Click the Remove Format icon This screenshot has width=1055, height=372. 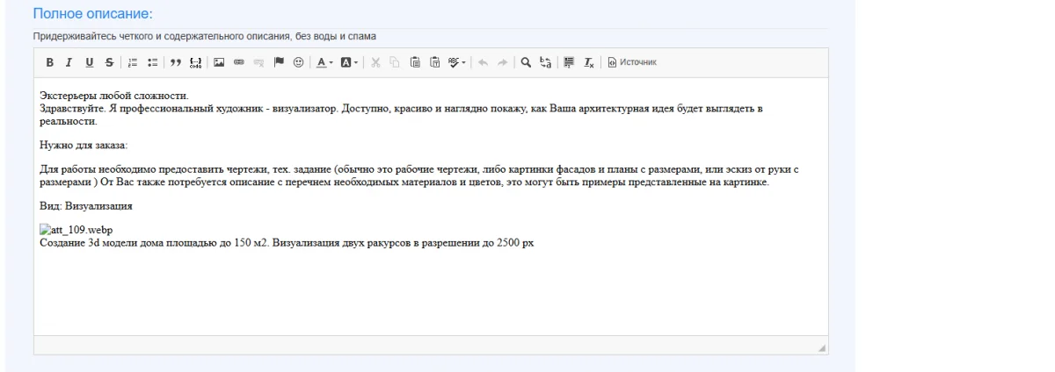tap(589, 62)
